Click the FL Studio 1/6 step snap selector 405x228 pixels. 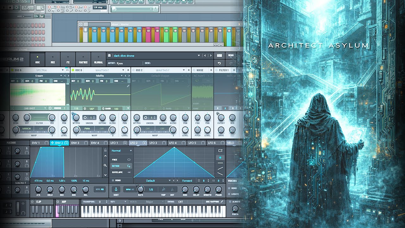point(99,7)
